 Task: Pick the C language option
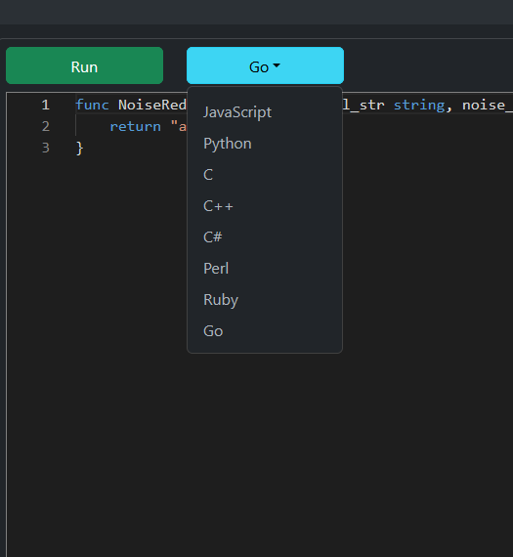(x=265, y=175)
